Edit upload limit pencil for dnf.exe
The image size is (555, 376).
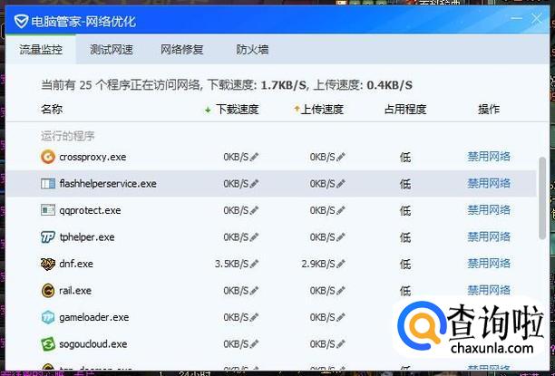341,264
